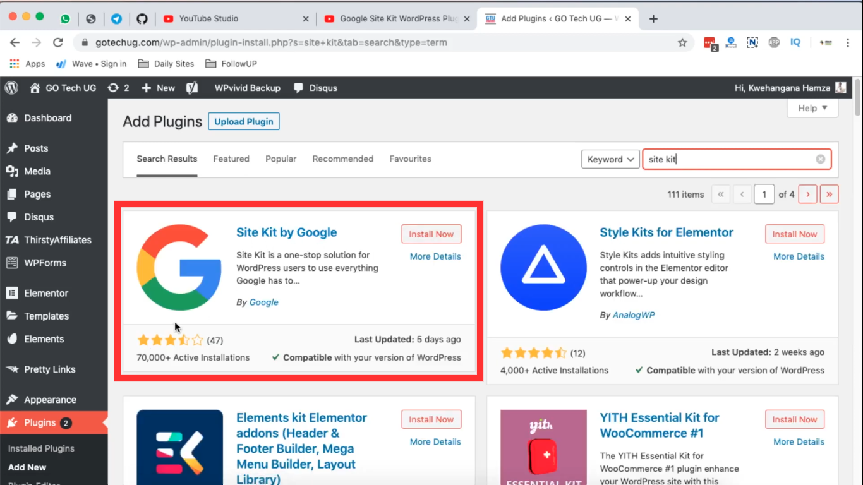Switch to the YouTube Studio tab
Viewport: 863px width, 485px height.
point(235,19)
